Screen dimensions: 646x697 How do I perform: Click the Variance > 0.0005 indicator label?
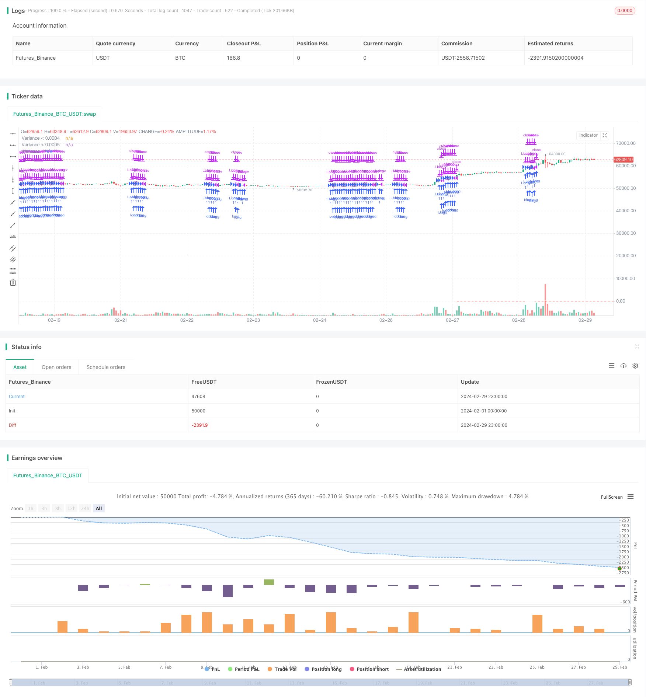click(x=41, y=145)
